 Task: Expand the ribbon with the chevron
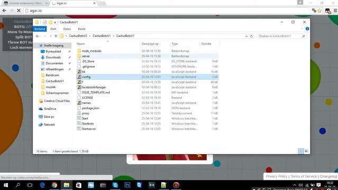tap(302, 29)
